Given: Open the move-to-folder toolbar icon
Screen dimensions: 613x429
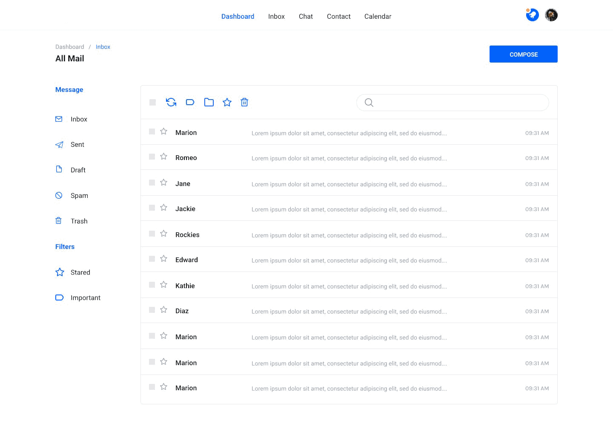Looking at the screenshot, I should (x=209, y=102).
